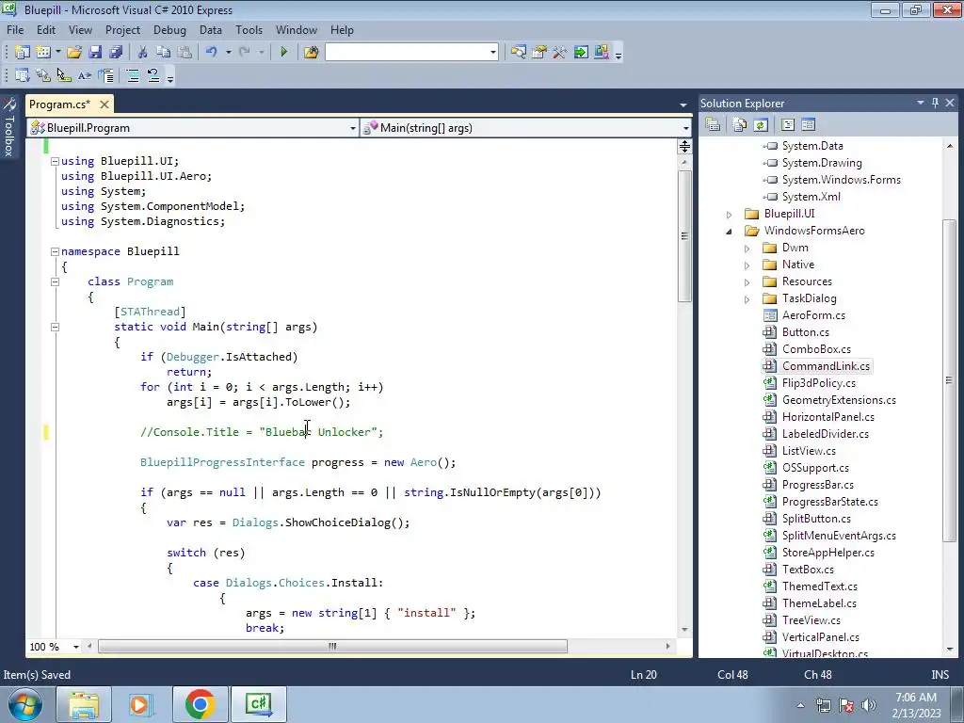Open the Toolbox wrench-and-hammer toolbar icon
964x723 pixels.
point(559,53)
